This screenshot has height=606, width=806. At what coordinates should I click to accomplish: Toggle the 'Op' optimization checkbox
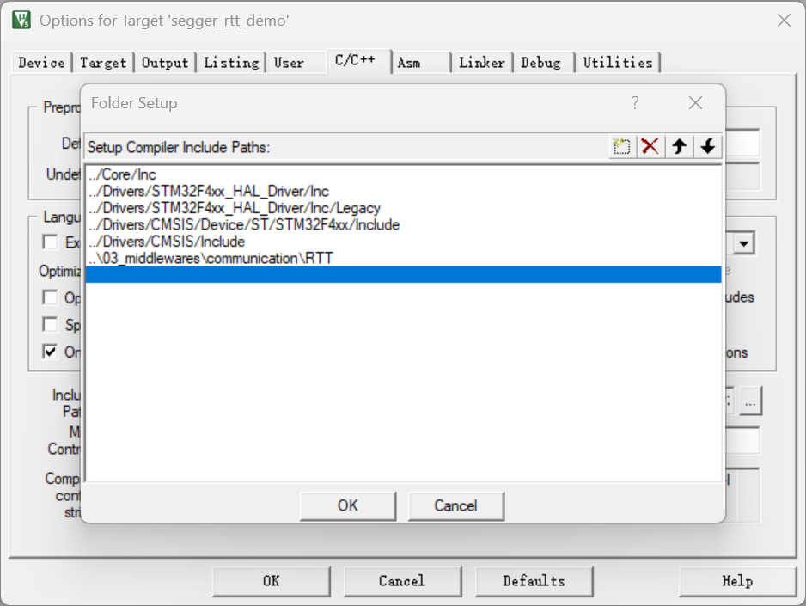pos(50,297)
